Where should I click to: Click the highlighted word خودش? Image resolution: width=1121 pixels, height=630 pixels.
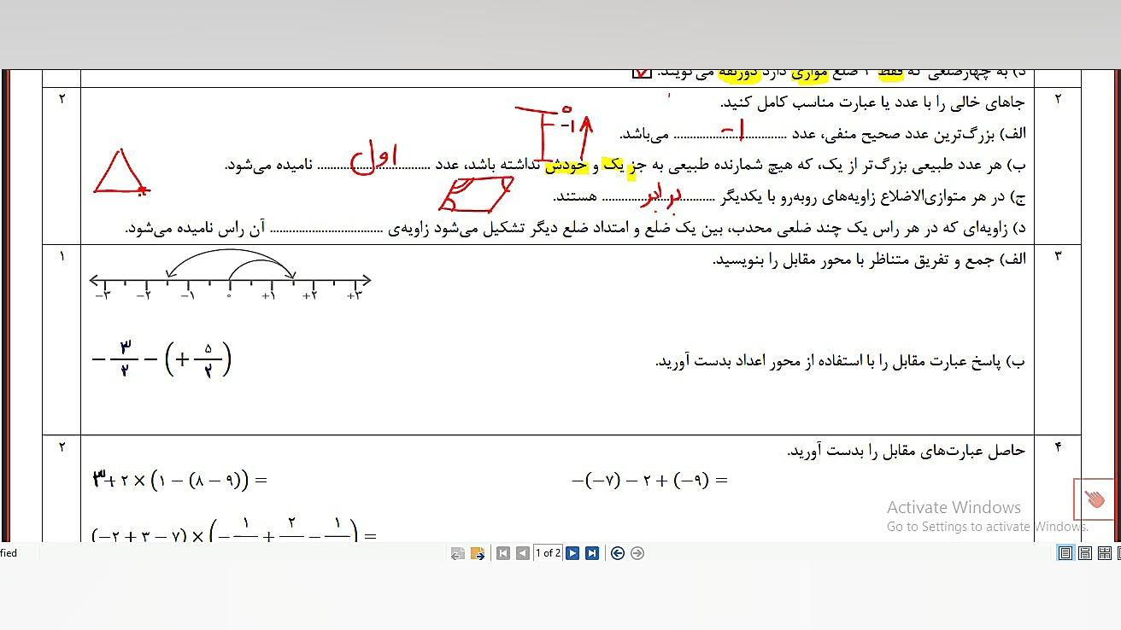pyautogui.click(x=566, y=165)
